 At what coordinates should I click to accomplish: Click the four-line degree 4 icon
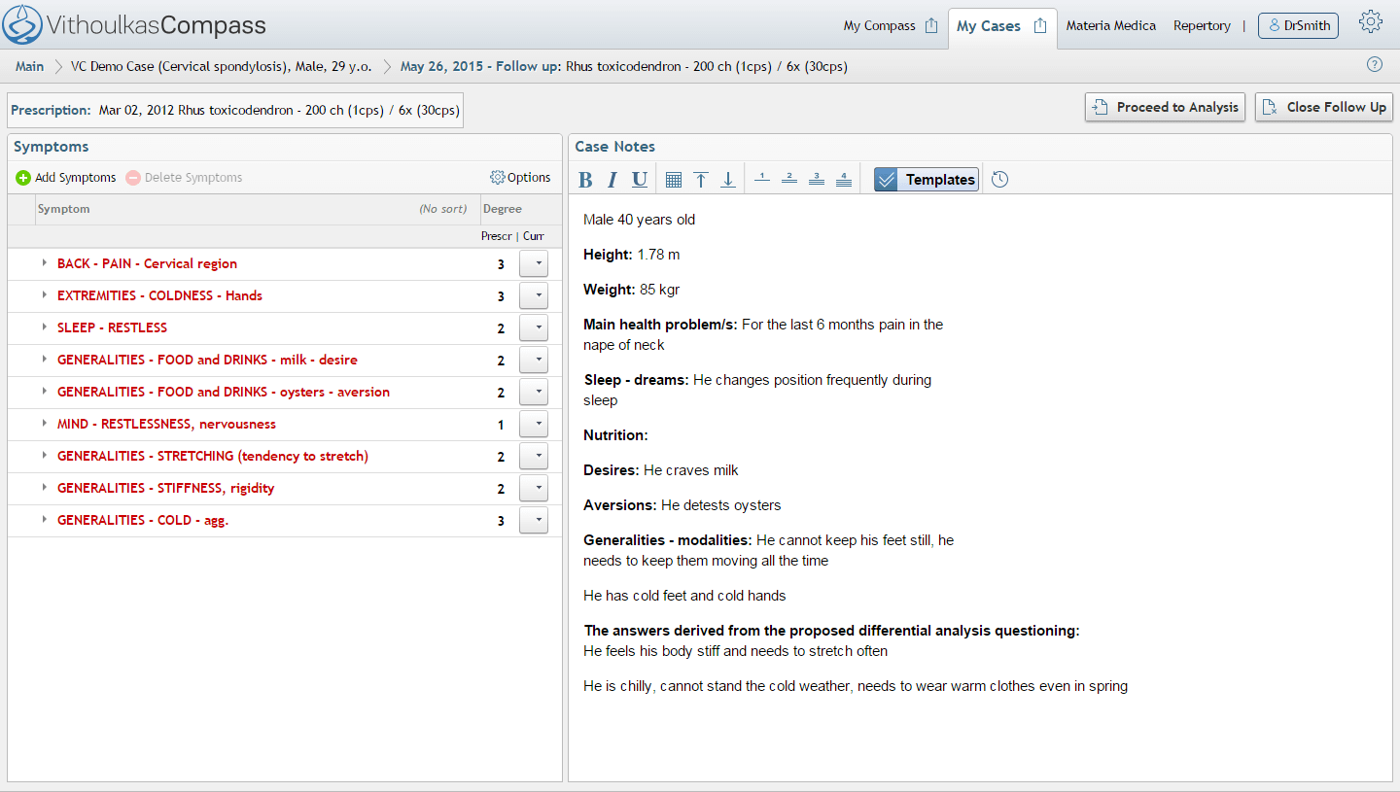click(x=844, y=179)
